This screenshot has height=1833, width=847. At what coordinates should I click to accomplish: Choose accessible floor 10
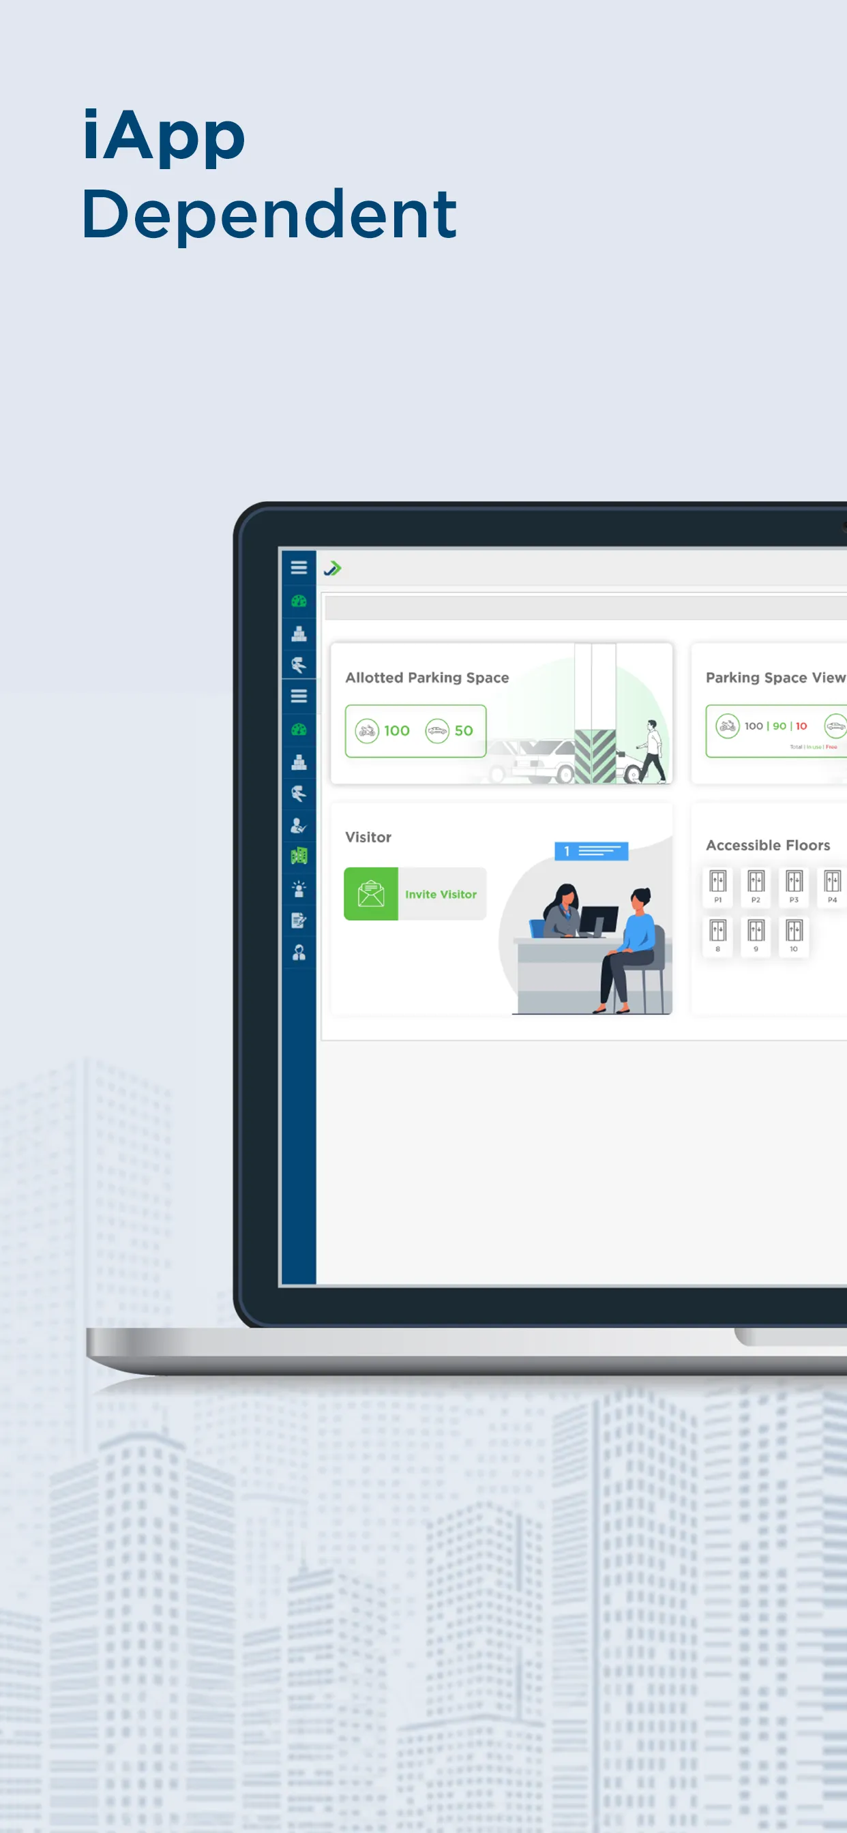(794, 936)
